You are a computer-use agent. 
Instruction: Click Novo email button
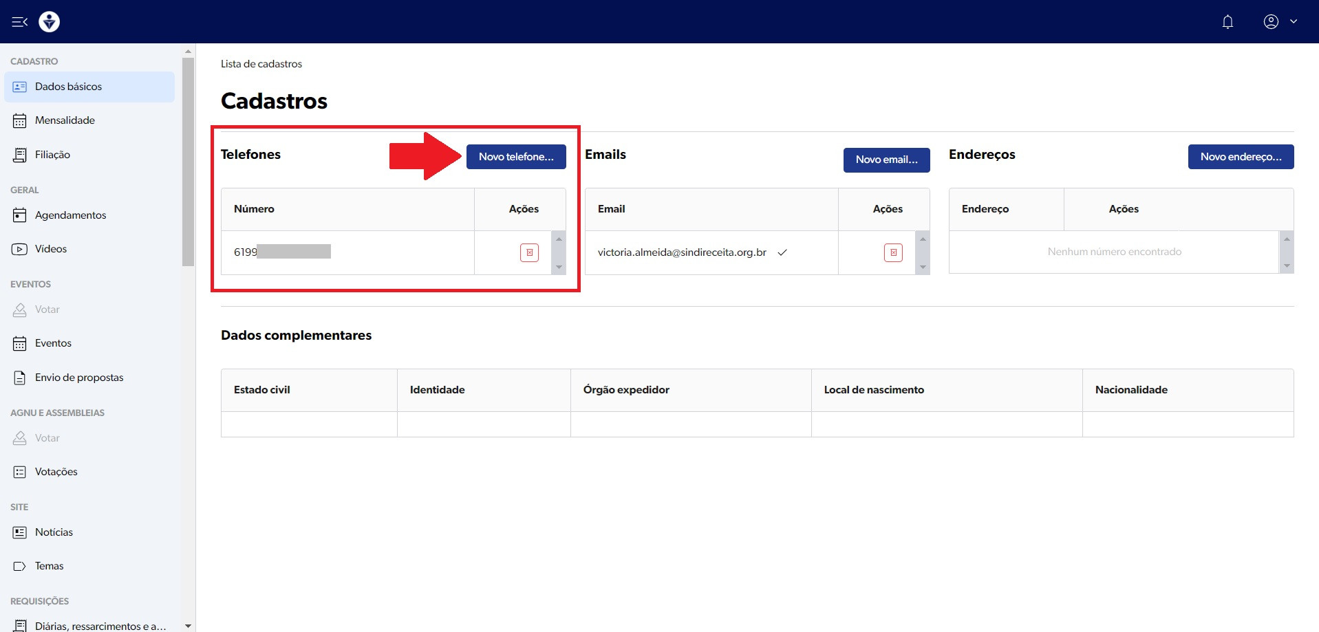pyautogui.click(x=886, y=160)
